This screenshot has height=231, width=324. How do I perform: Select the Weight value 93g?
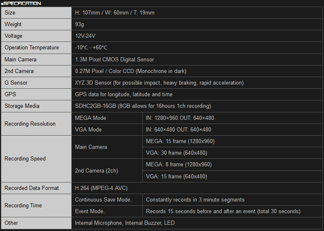80,24
